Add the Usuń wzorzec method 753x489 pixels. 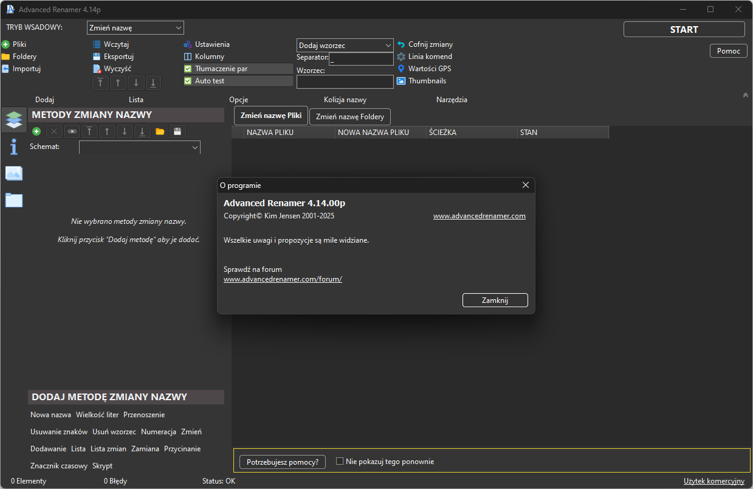click(x=114, y=432)
